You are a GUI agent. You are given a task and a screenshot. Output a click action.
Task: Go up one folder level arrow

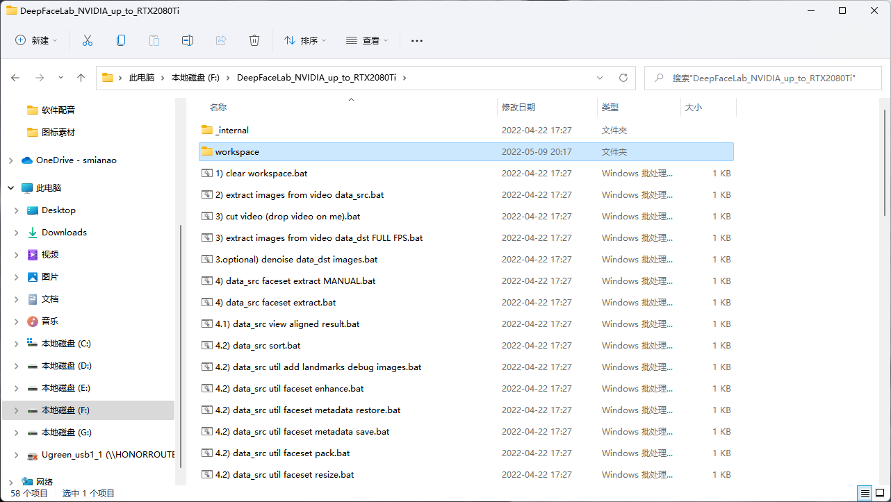tap(81, 78)
